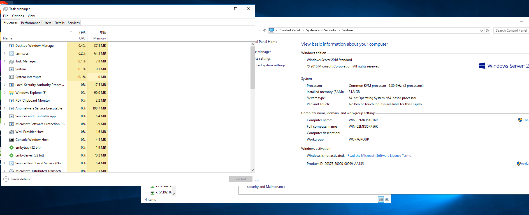Click the embytray process icon

pyautogui.click(x=11, y=148)
